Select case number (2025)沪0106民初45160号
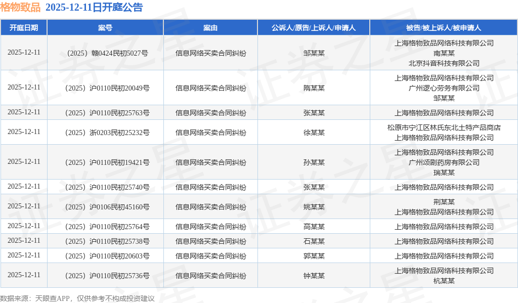 [x=107, y=207]
